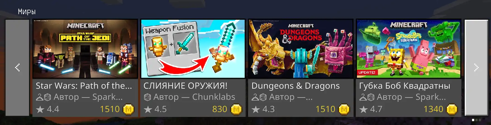Click the star rating icon next to 4.5
The height and width of the screenshot is (125, 491).
[148, 109]
